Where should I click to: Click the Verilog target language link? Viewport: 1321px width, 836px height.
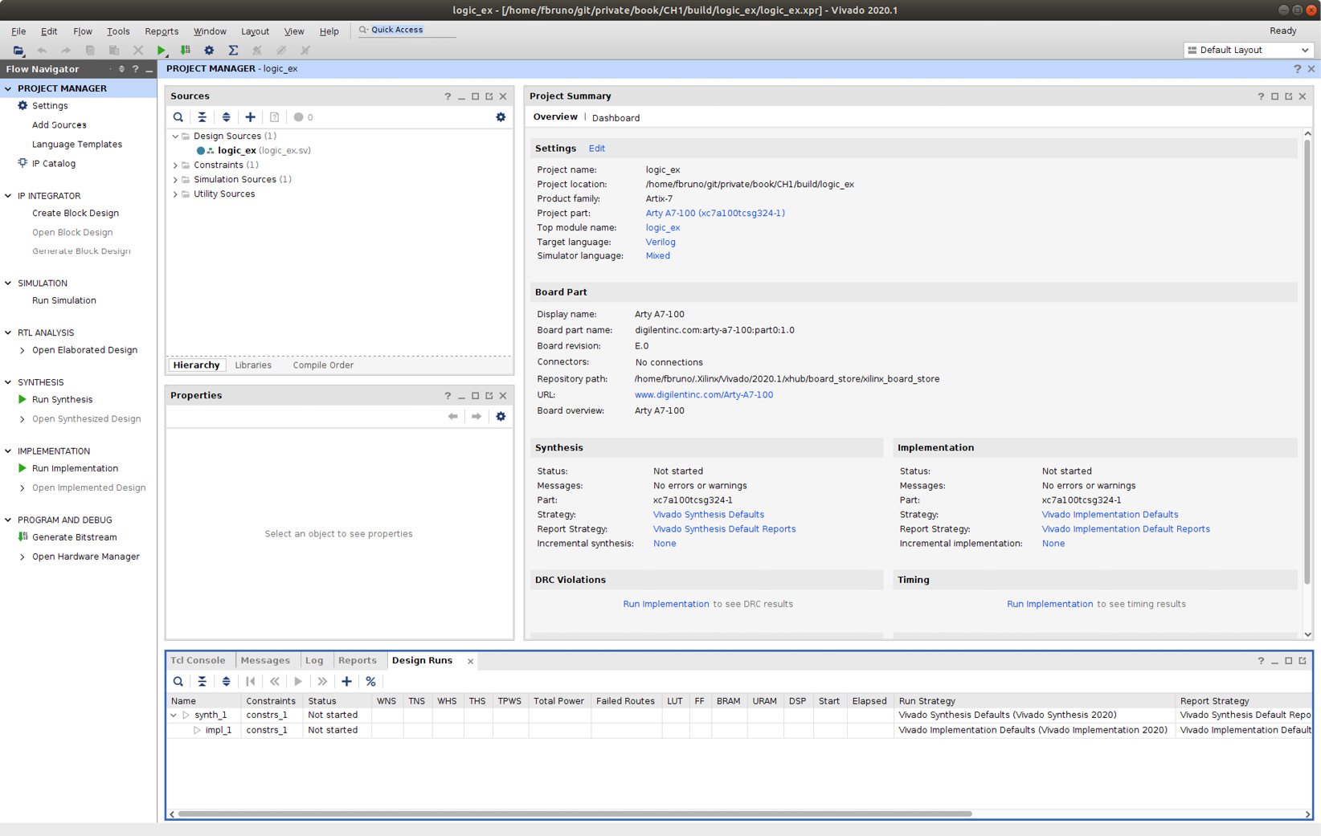point(660,242)
